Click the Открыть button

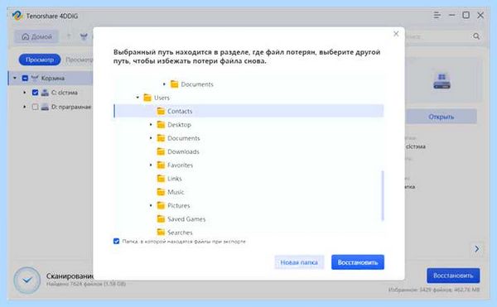[x=442, y=117]
